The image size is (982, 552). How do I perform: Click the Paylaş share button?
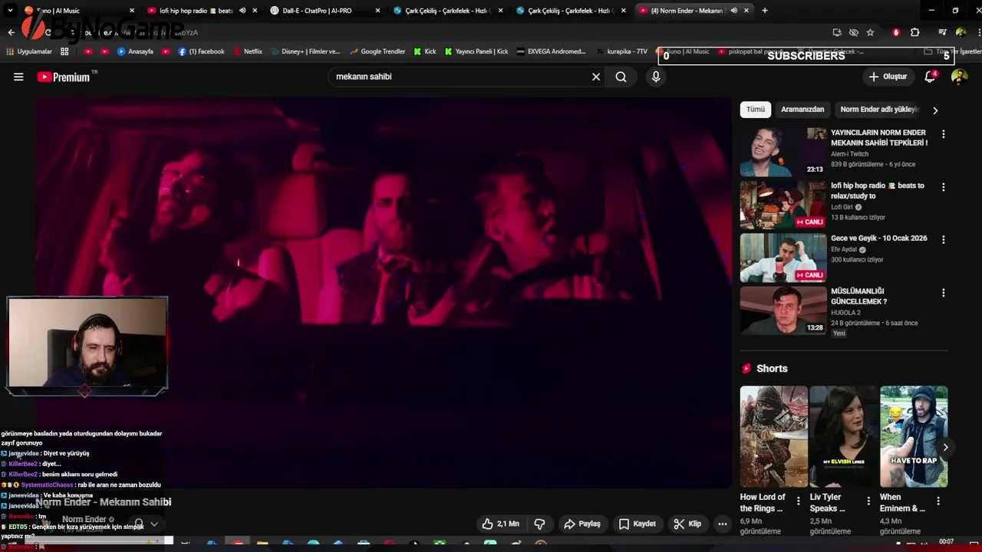[x=582, y=524]
